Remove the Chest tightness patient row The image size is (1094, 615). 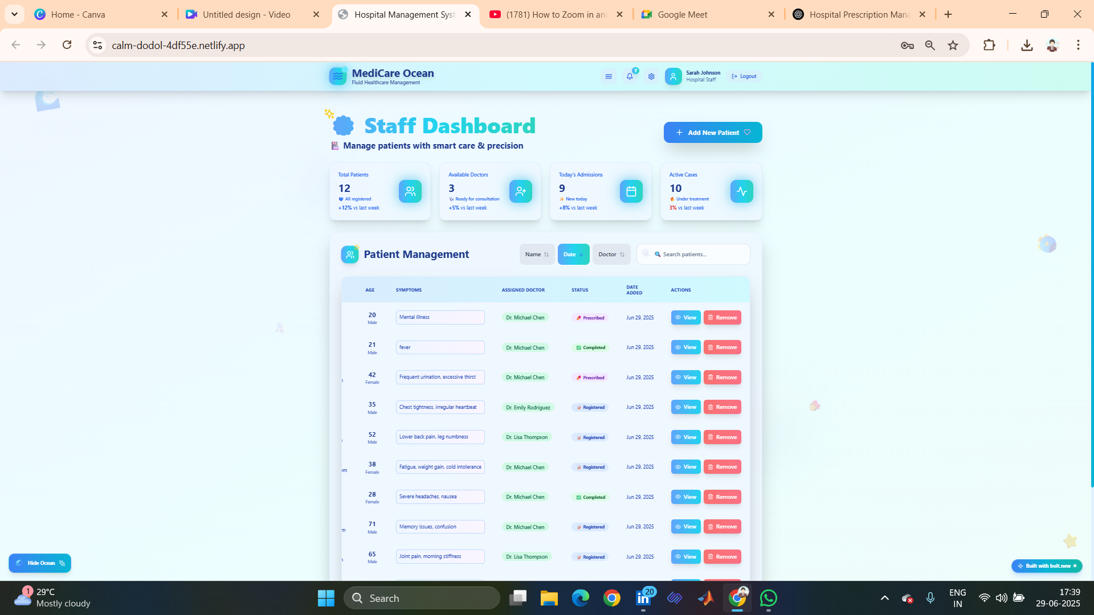(722, 407)
